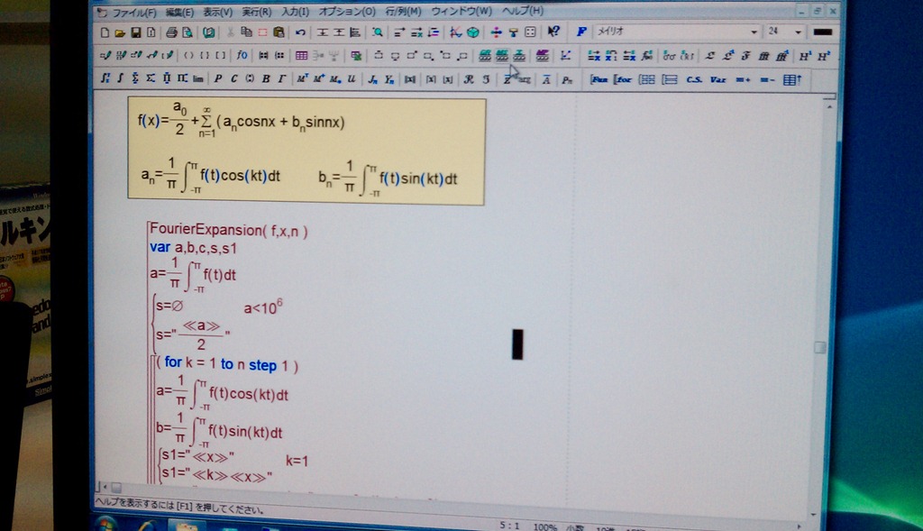This screenshot has width=923, height=531.
Task: Insert an integral with the integral symbol icon
Action: [x=121, y=78]
